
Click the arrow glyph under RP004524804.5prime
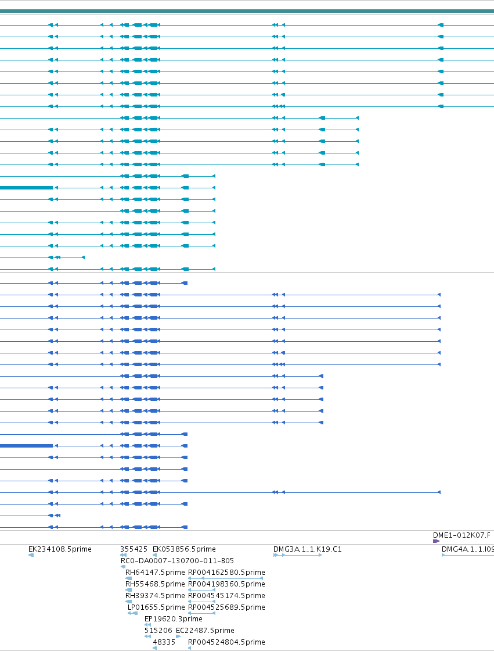(x=190, y=648)
